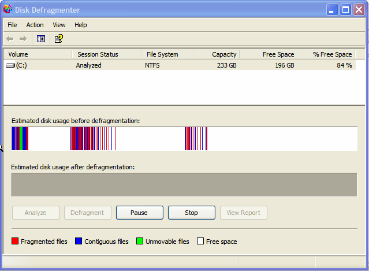
Task: Click the Forward arrow toolbar icon
Action: [23, 39]
